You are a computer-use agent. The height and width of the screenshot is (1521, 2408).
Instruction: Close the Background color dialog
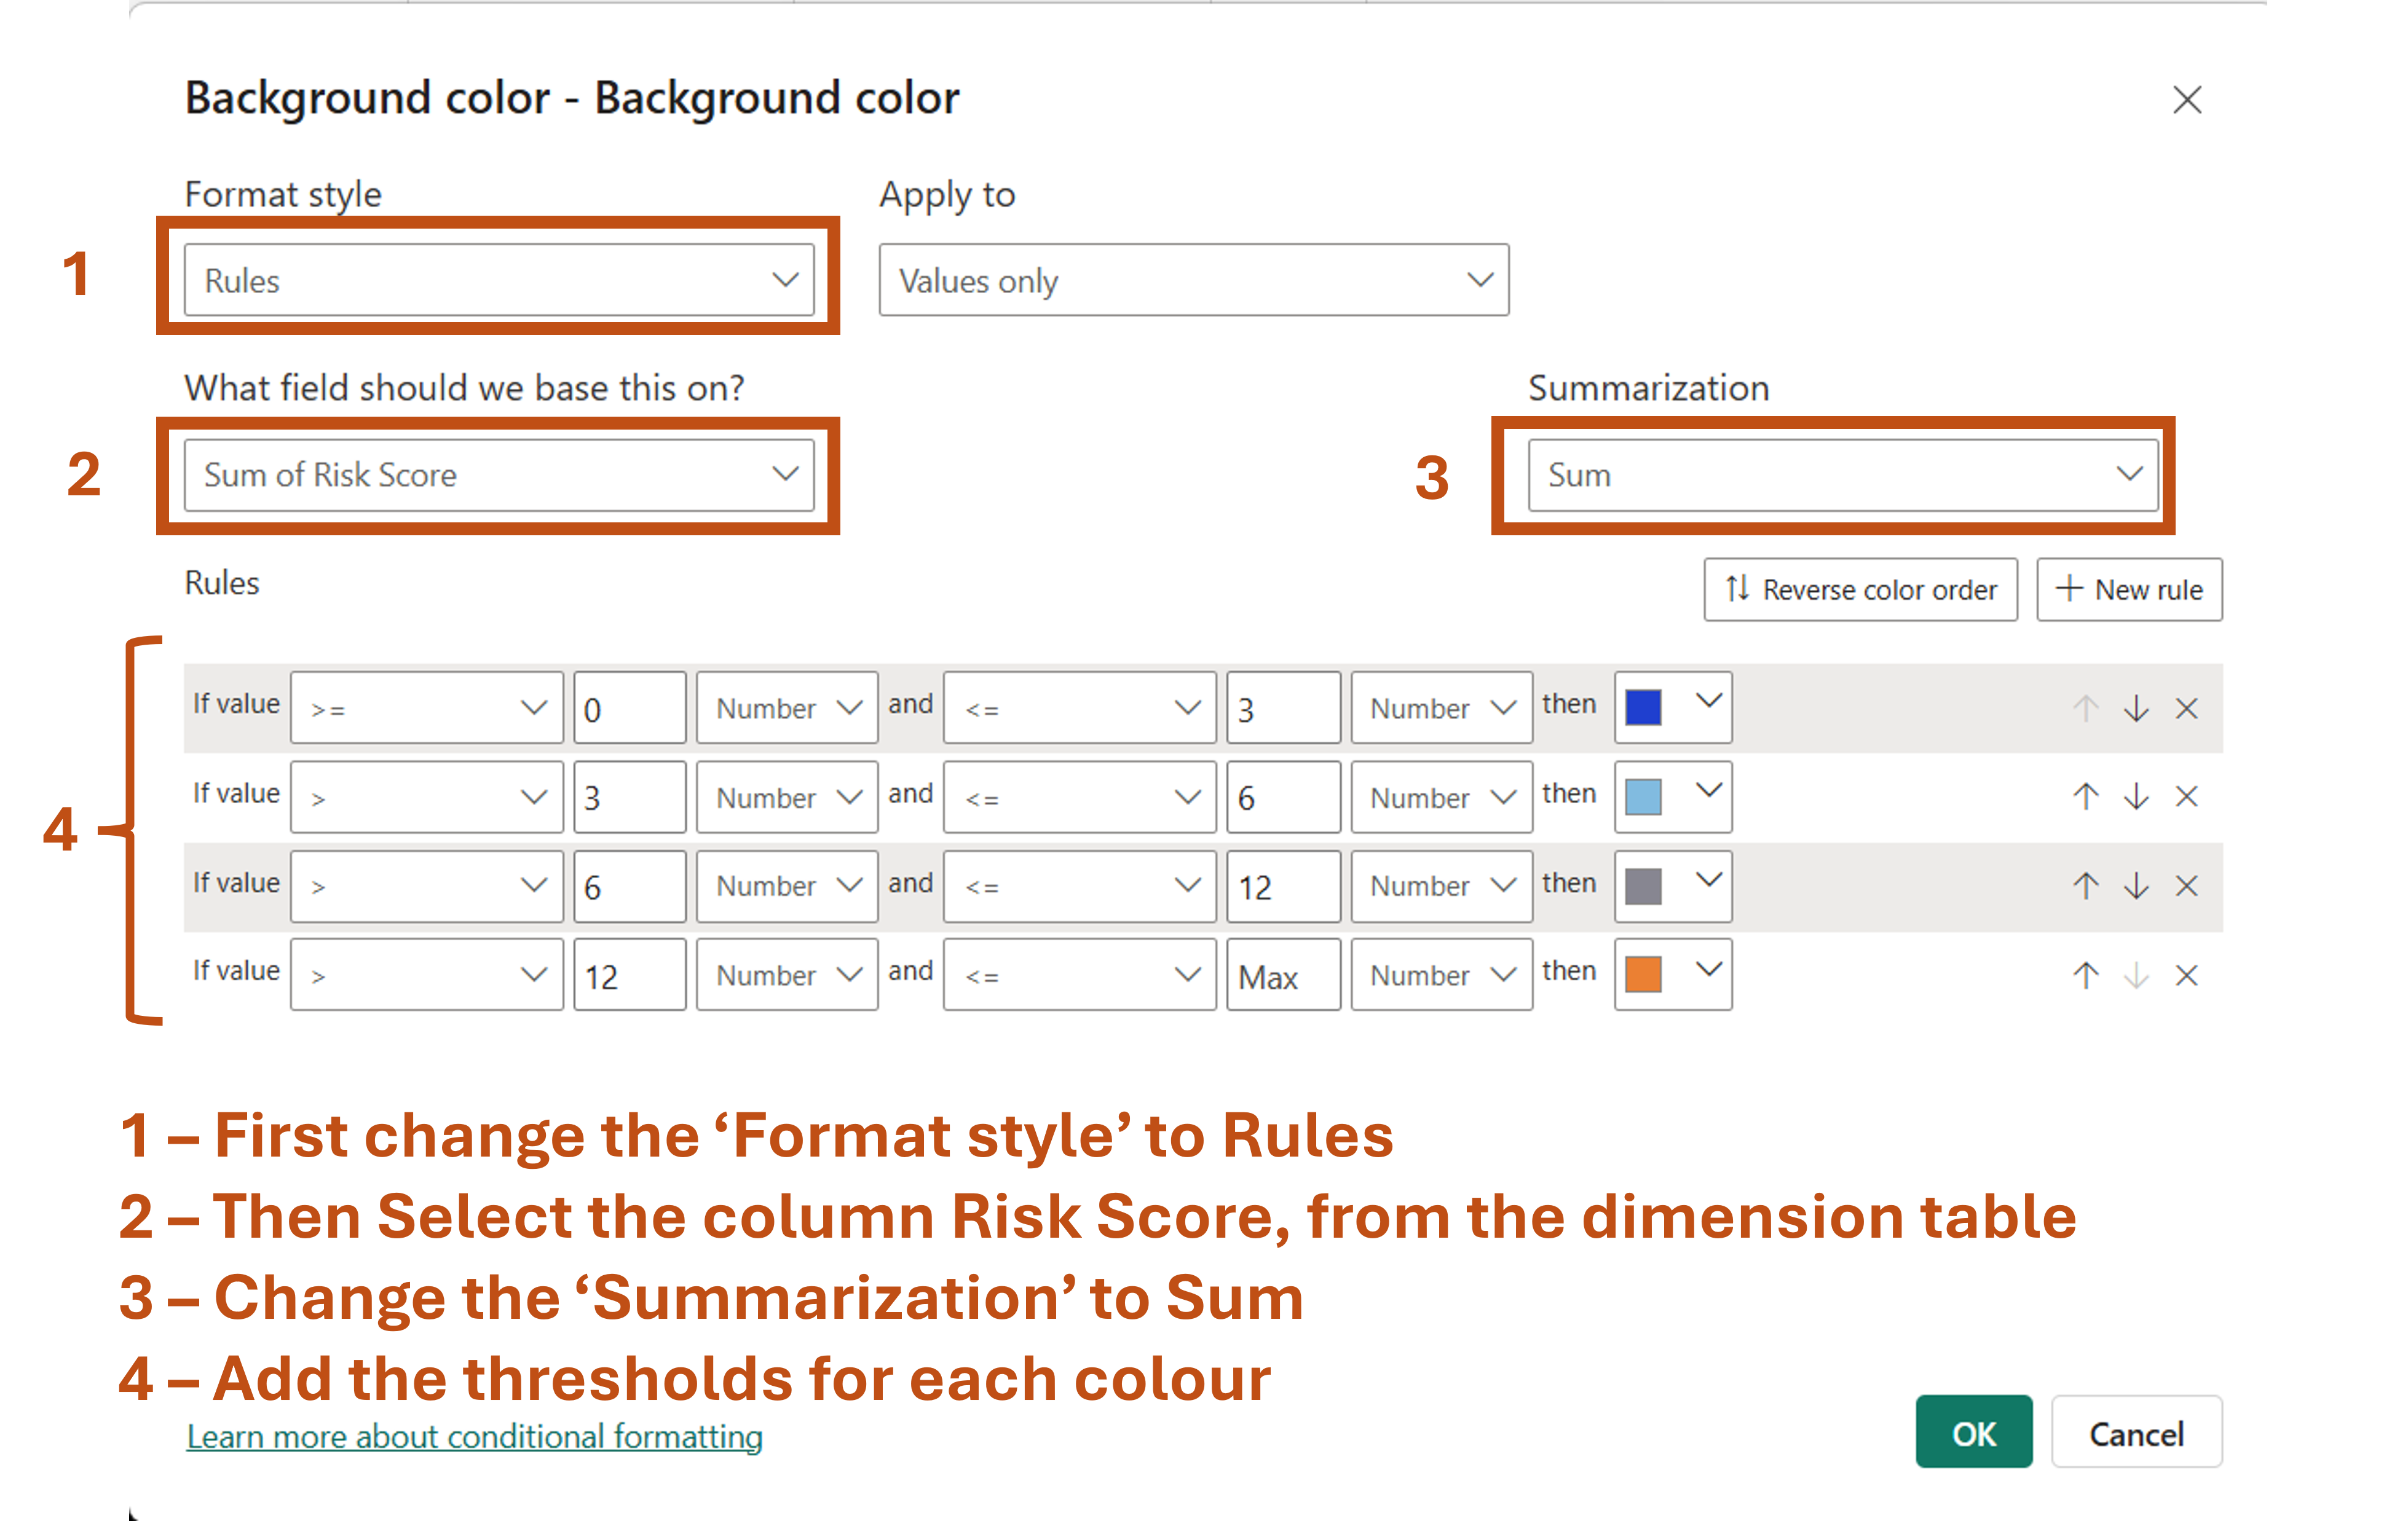pos(2188,100)
